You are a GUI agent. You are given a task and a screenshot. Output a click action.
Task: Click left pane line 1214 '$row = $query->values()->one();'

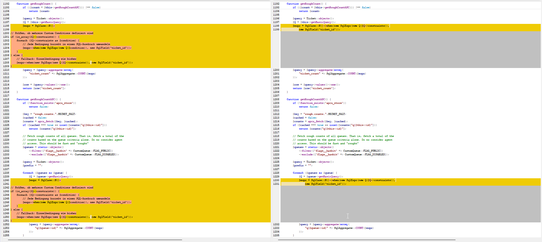coord(46,85)
